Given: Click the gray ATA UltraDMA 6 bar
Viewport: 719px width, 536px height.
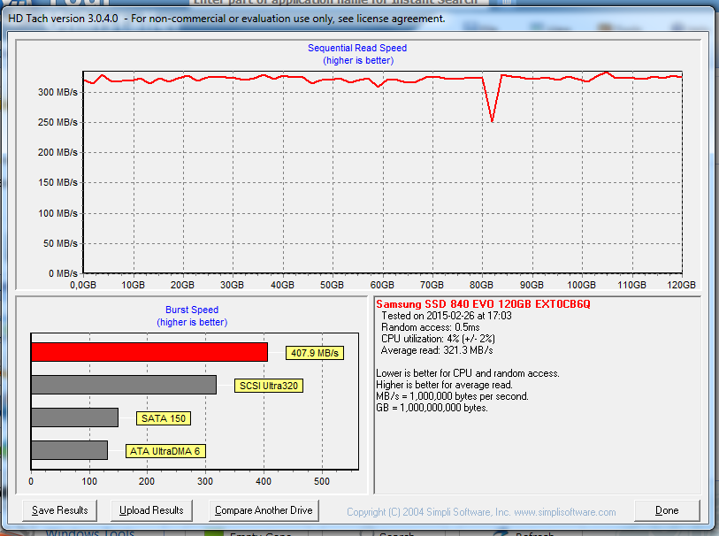Looking at the screenshot, I should point(69,450).
